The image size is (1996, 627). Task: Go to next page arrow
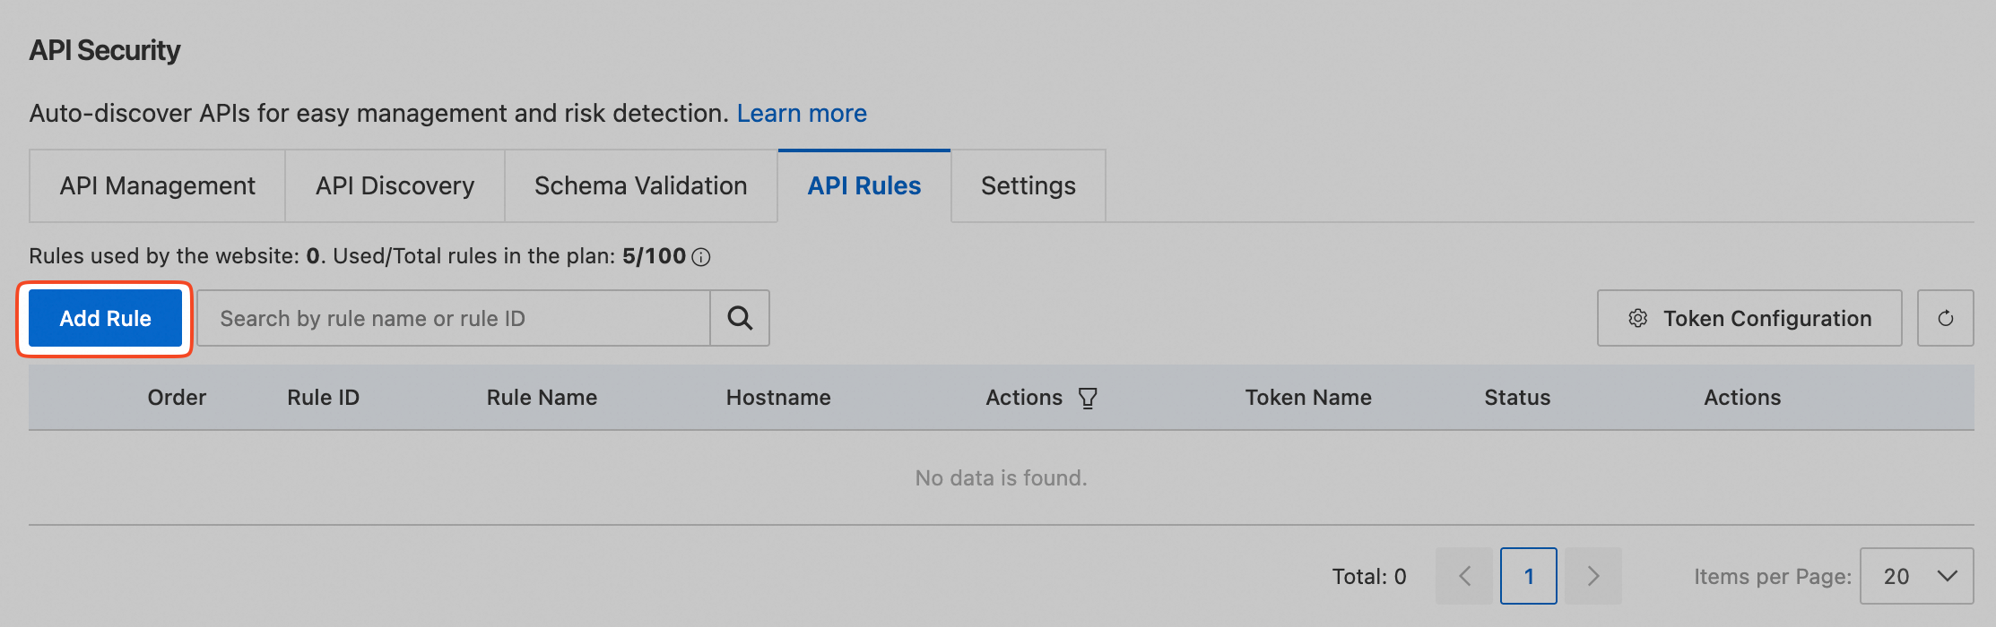click(x=1593, y=576)
